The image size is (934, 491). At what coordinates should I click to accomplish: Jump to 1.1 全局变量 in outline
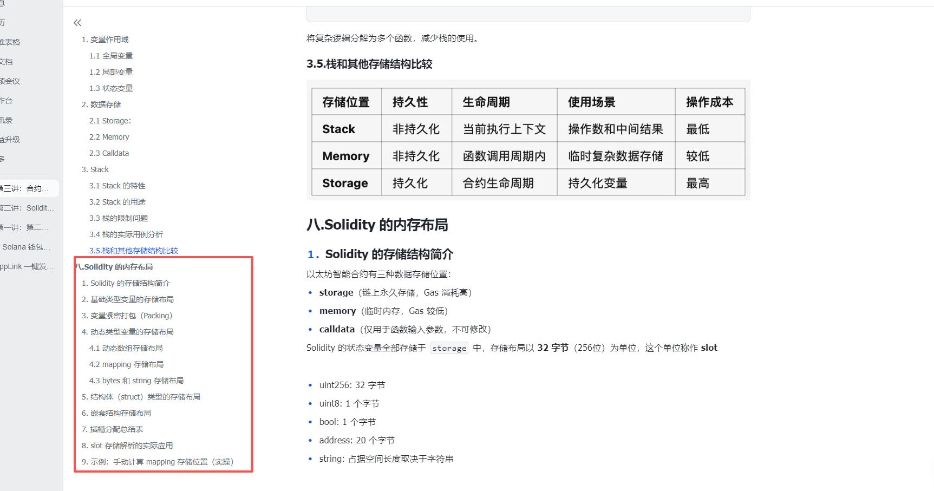[111, 56]
